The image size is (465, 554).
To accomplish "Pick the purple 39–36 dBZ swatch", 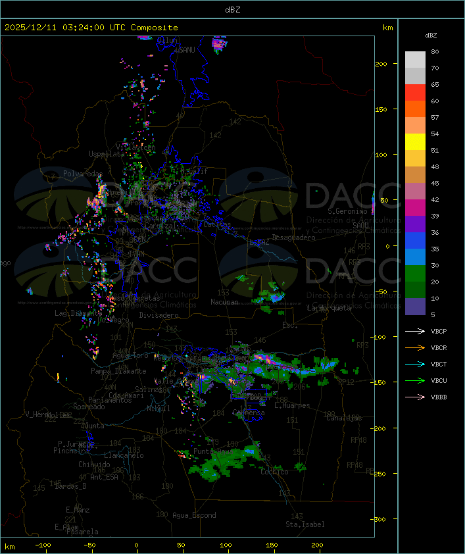I will coord(415,224).
